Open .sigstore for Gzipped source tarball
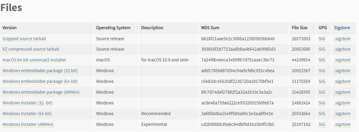 pyautogui.click(x=342, y=39)
